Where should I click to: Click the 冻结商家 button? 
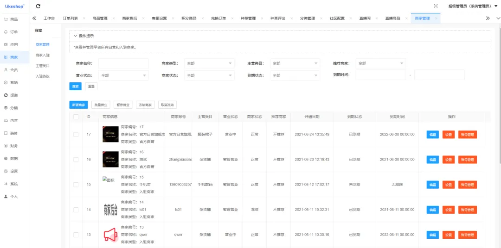point(145,105)
